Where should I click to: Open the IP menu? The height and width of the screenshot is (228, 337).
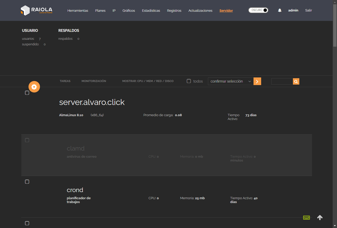(114, 10)
